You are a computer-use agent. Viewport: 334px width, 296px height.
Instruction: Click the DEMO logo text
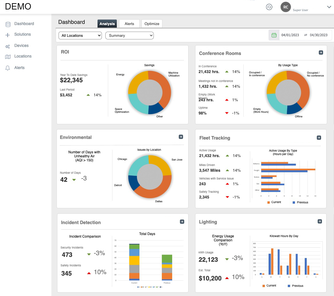pyautogui.click(x=18, y=6)
